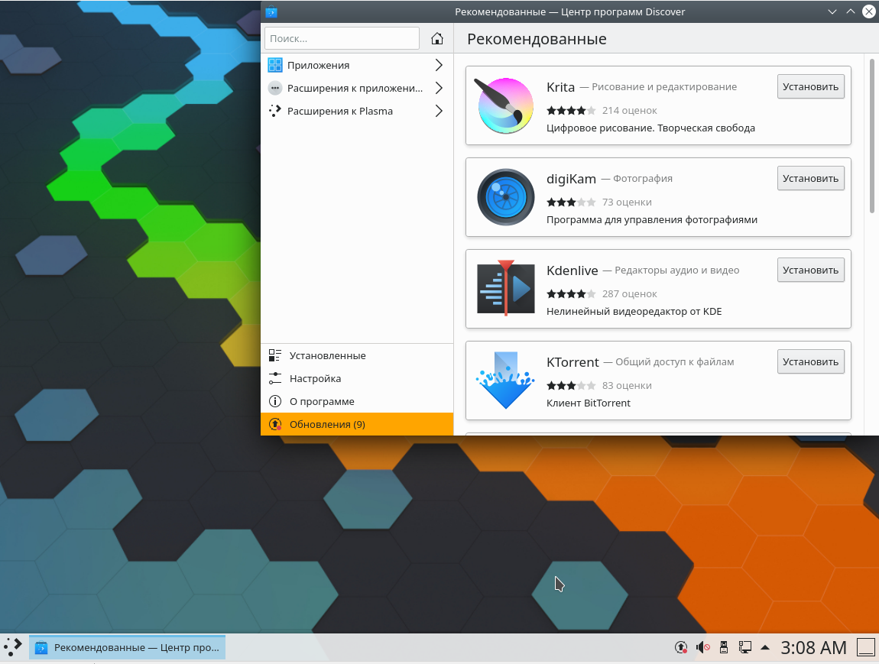This screenshot has width=879, height=664.
Task: Install Krita
Action: [x=811, y=87]
